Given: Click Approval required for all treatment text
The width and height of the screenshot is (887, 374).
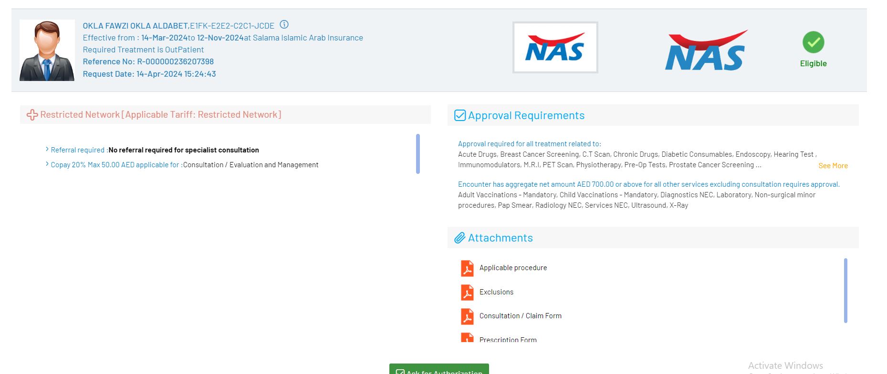Looking at the screenshot, I should point(530,144).
